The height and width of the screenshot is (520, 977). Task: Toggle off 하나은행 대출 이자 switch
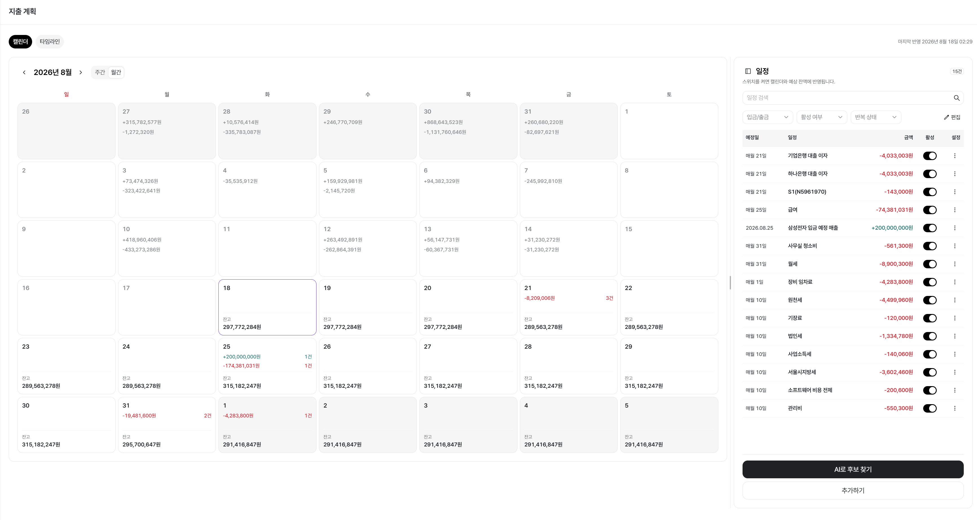point(930,174)
